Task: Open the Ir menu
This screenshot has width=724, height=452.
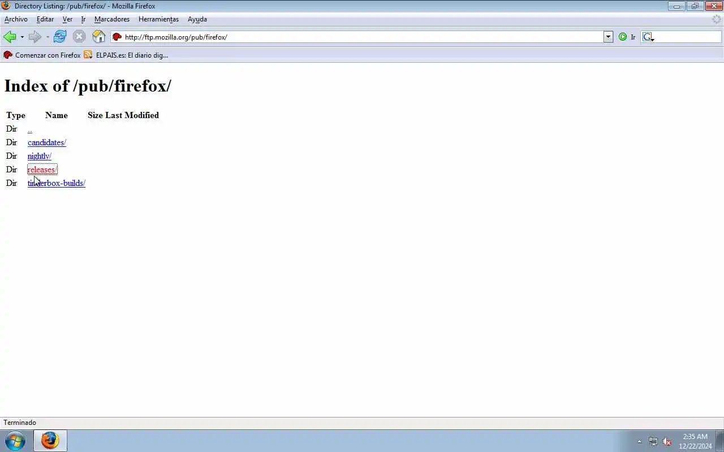Action: 83,19
